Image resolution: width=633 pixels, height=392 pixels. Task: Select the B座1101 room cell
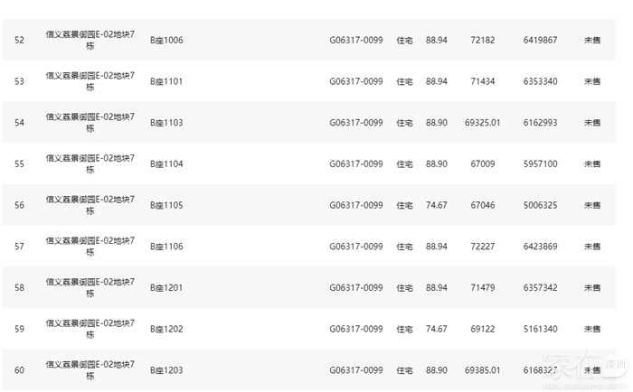pos(166,81)
